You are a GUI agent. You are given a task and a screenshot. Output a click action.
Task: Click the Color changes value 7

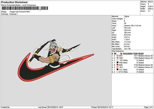[x=124, y=19]
